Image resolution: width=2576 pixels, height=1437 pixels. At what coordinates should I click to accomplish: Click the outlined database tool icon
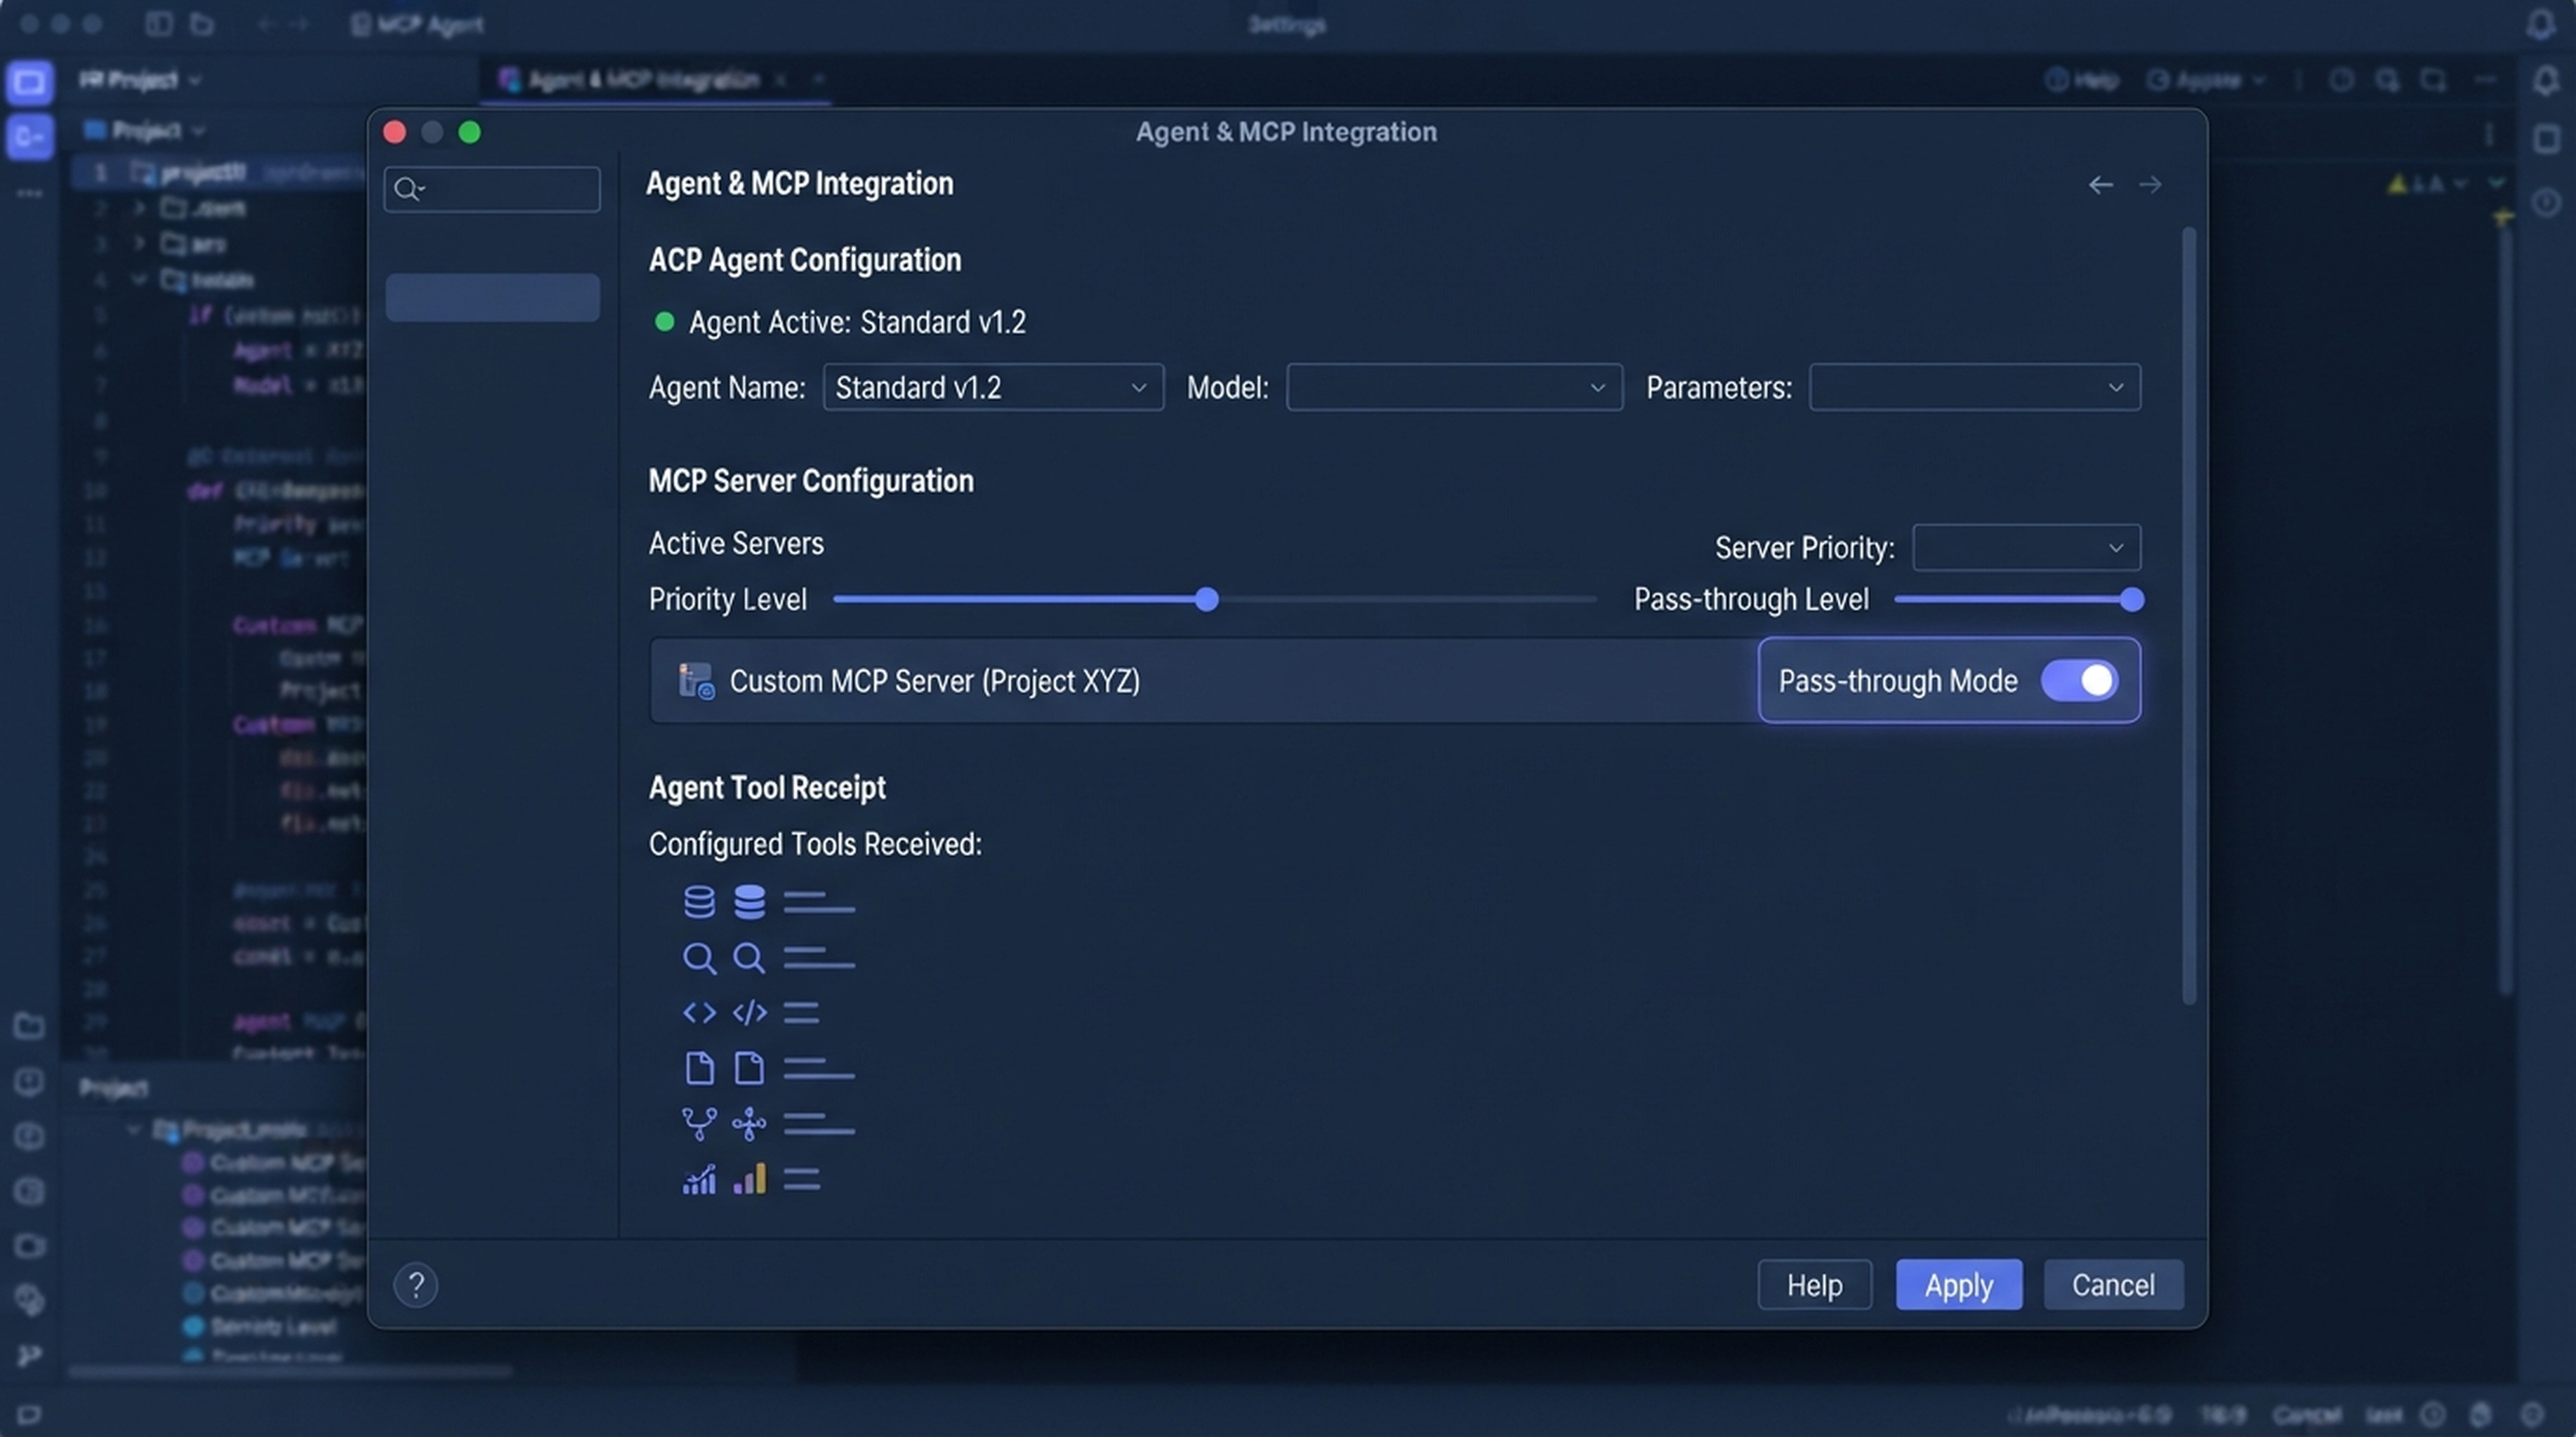699,902
